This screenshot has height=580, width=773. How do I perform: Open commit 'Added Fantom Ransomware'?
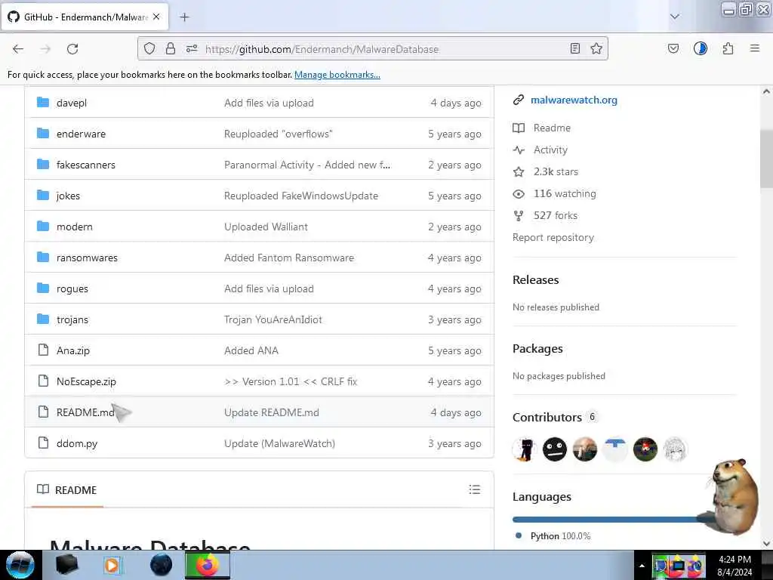tap(289, 258)
